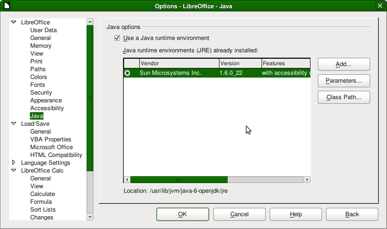Screen dimensions: 387x229
Task: Click the 'with accessibility' features cell
Action: [286, 73]
